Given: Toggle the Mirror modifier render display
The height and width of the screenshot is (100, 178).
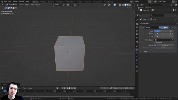Looking at the screenshot, I should click(167, 27).
